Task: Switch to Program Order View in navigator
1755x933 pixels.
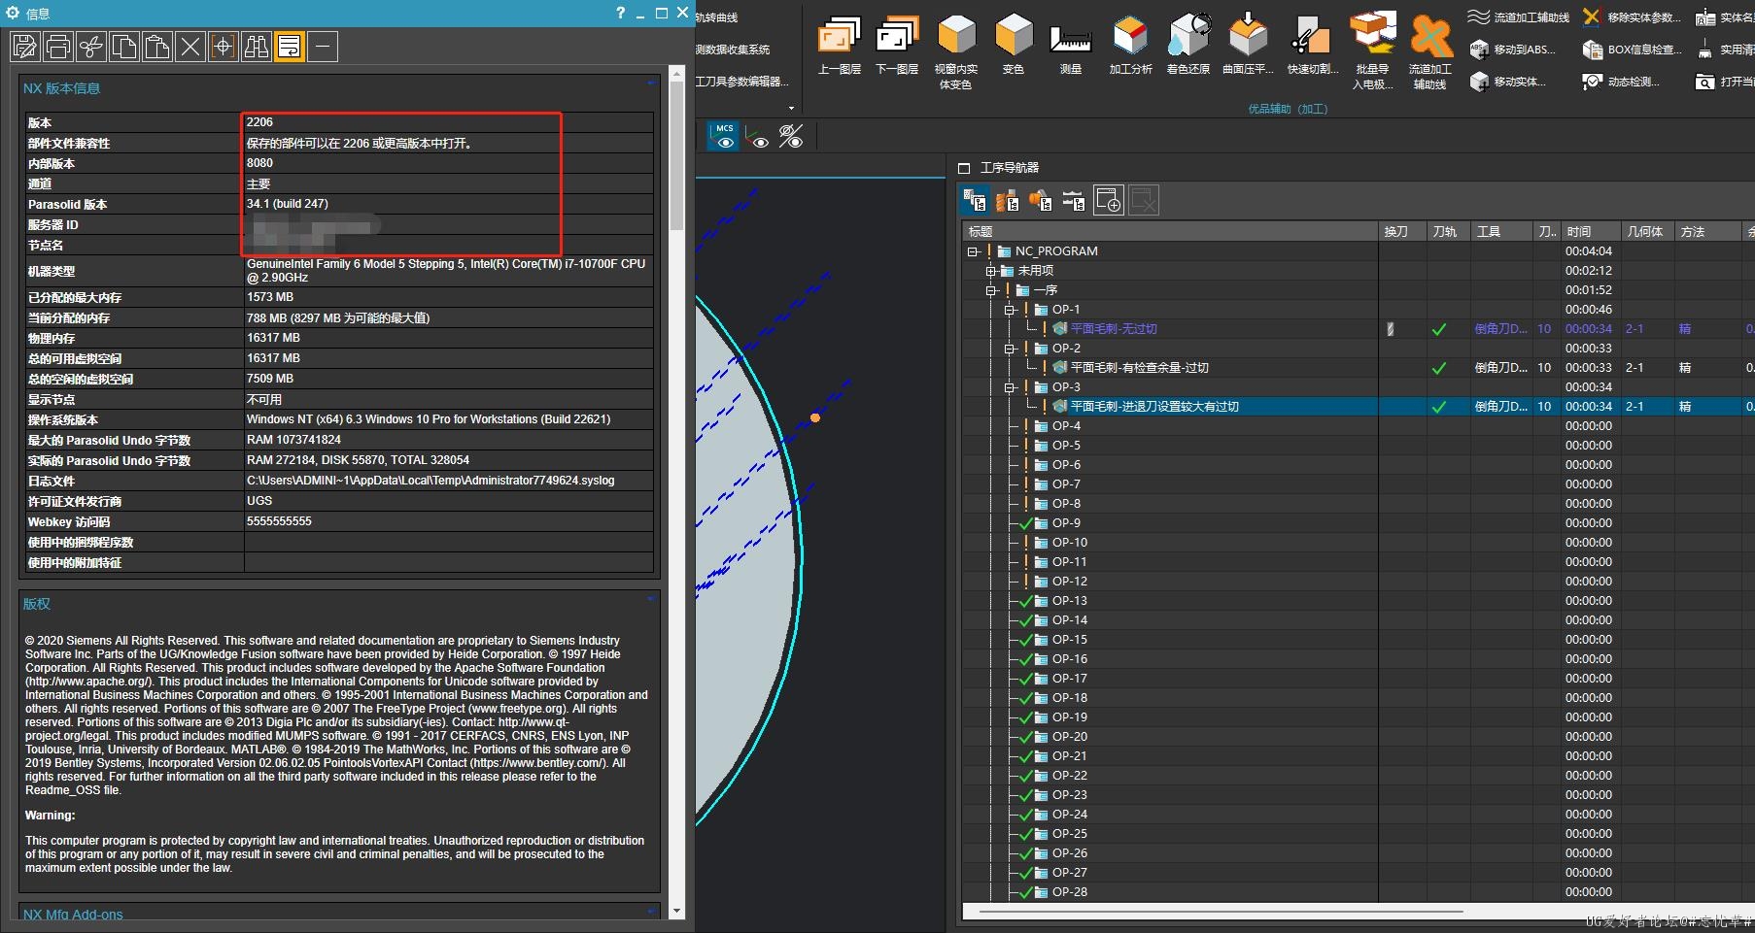Action: (975, 200)
